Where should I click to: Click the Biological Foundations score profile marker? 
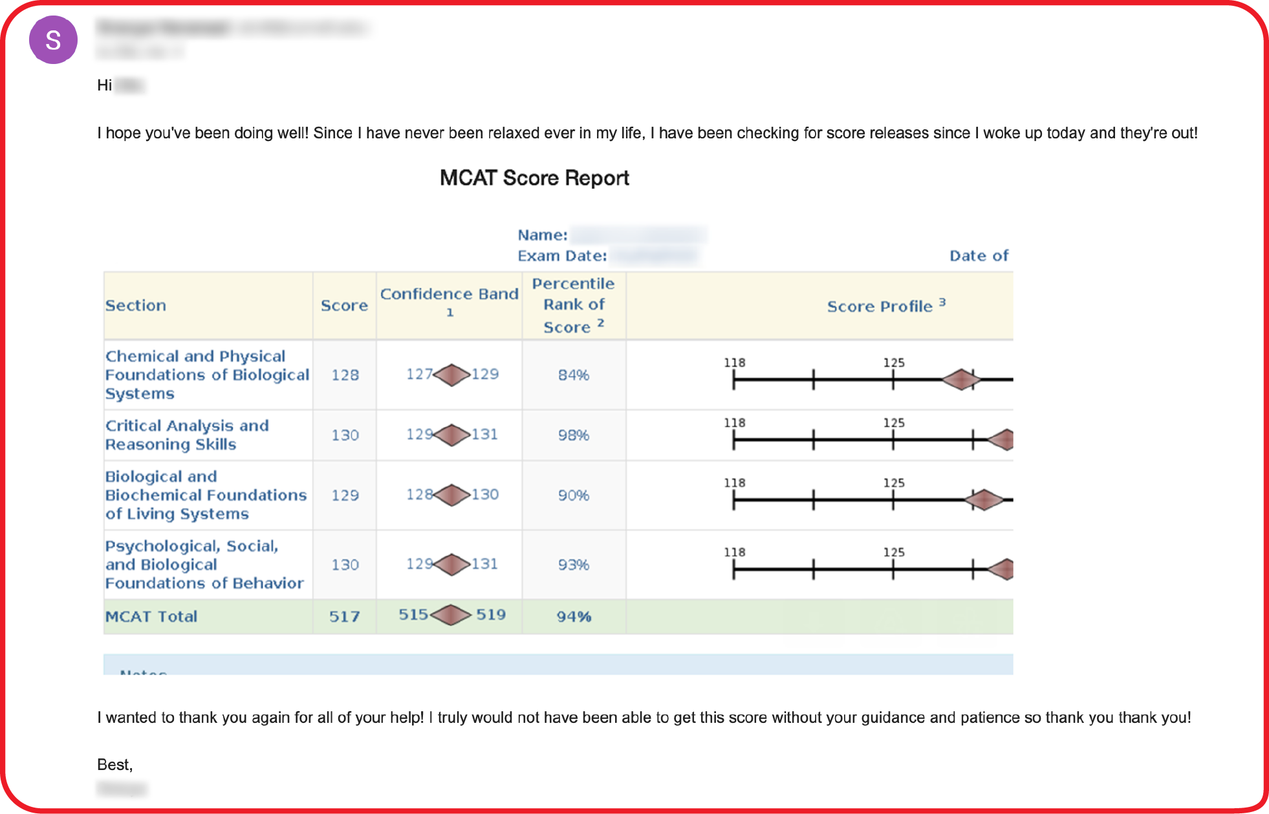(x=984, y=500)
